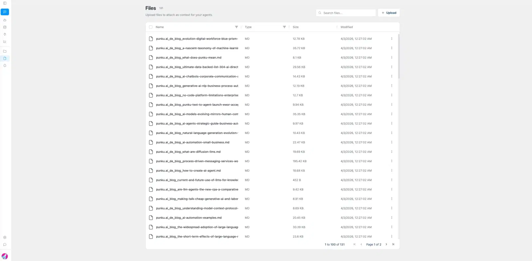This screenshot has width=532, height=261.
Task: Click the Name column filter icon
Action: click(x=236, y=27)
